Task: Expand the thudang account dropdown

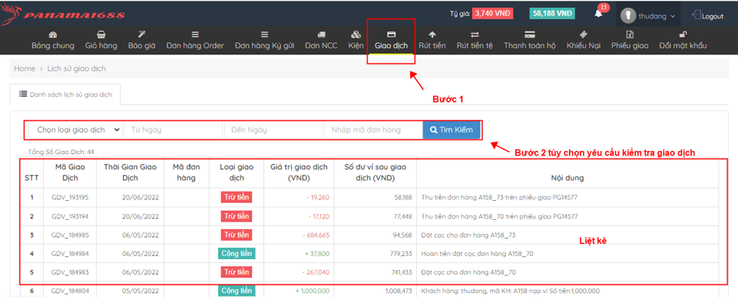Action: 673,16
